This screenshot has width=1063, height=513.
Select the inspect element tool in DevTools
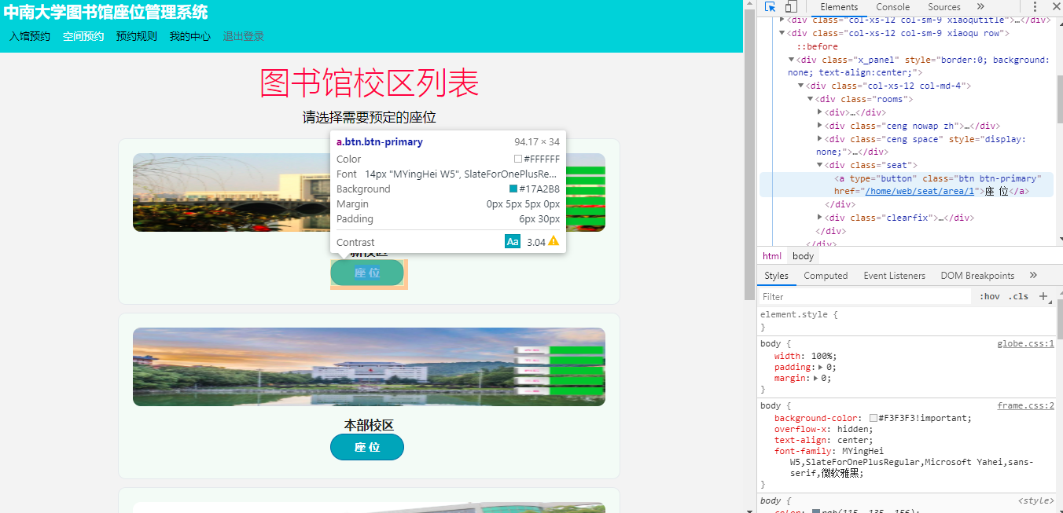point(770,7)
